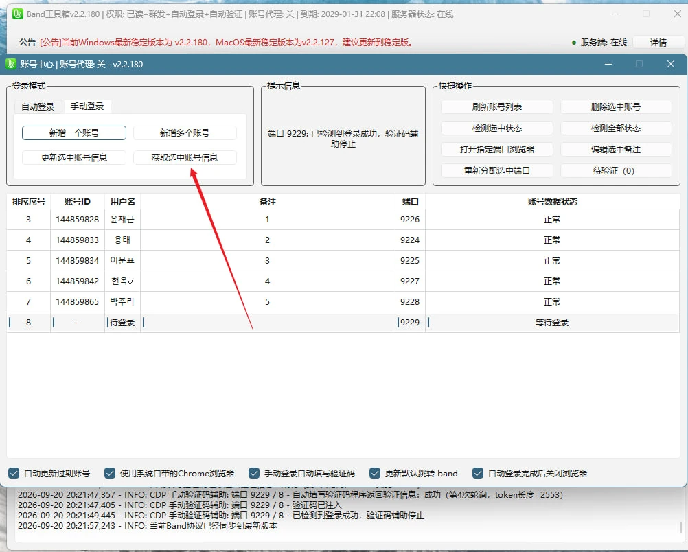Click the 用户名 column header

tap(122, 201)
